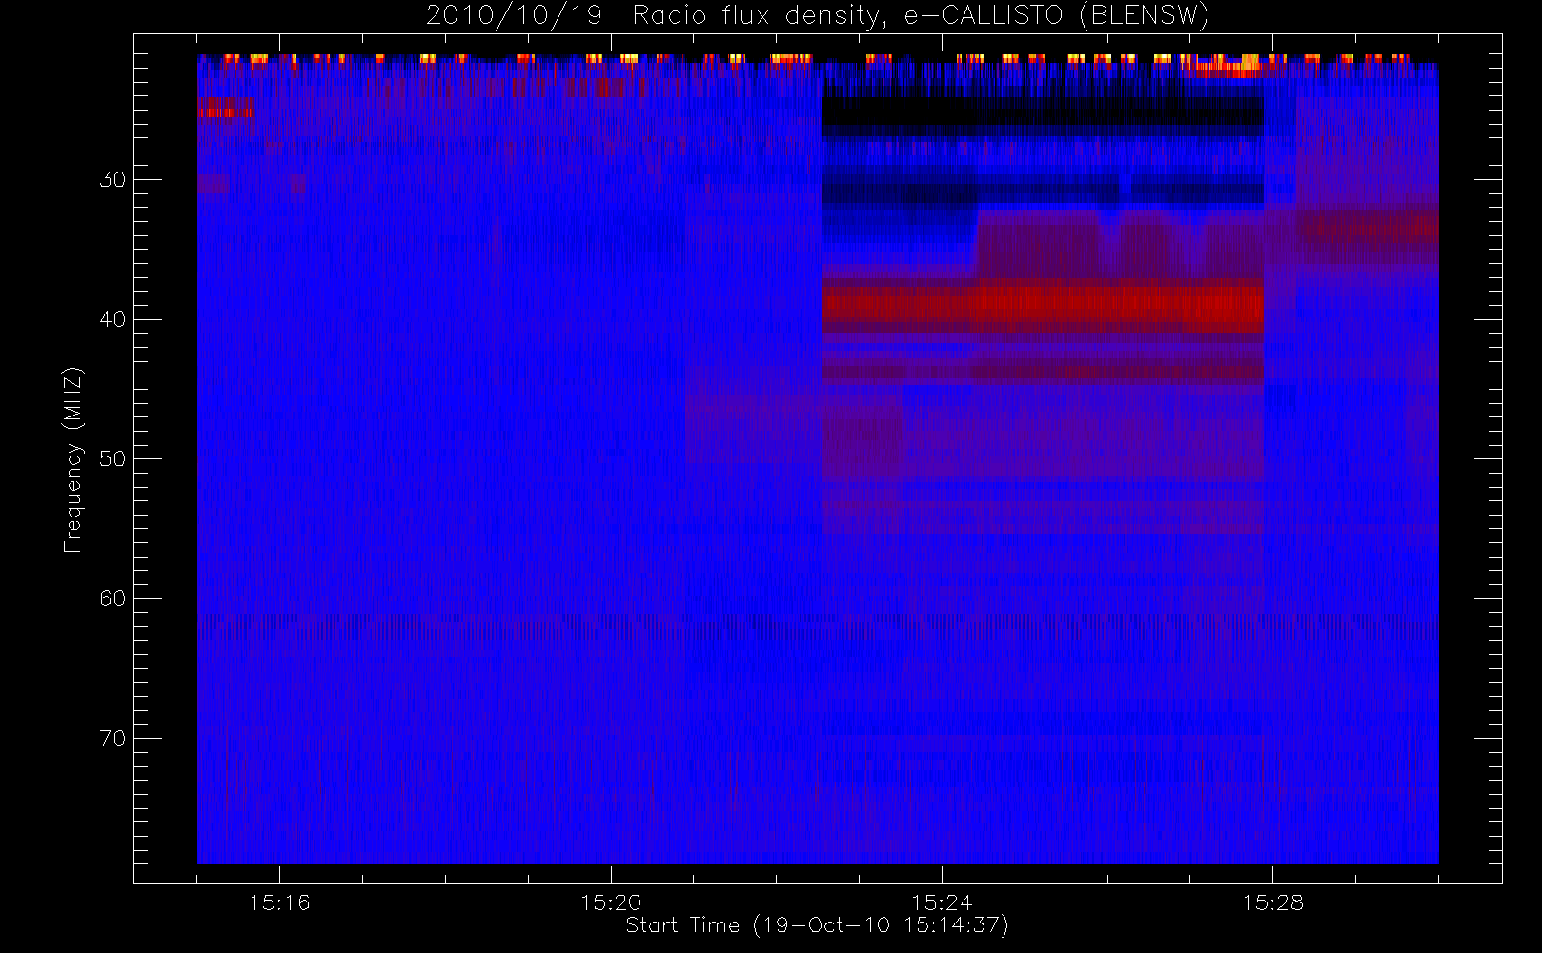
Task: Click the 70 frequency tick label
Action: pyautogui.click(x=112, y=739)
